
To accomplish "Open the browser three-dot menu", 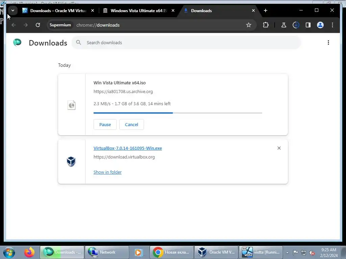I will point(332,25).
